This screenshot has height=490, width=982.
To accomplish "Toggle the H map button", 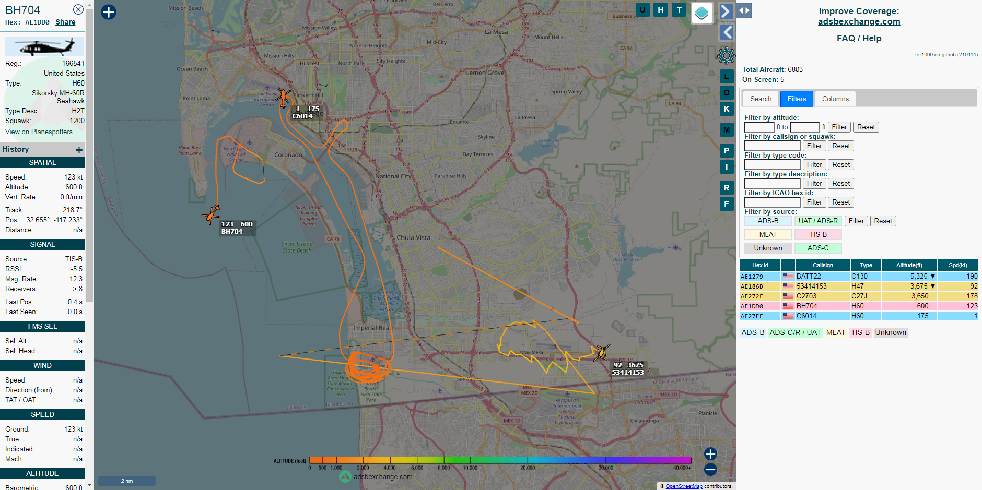I will tap(661, 9).
